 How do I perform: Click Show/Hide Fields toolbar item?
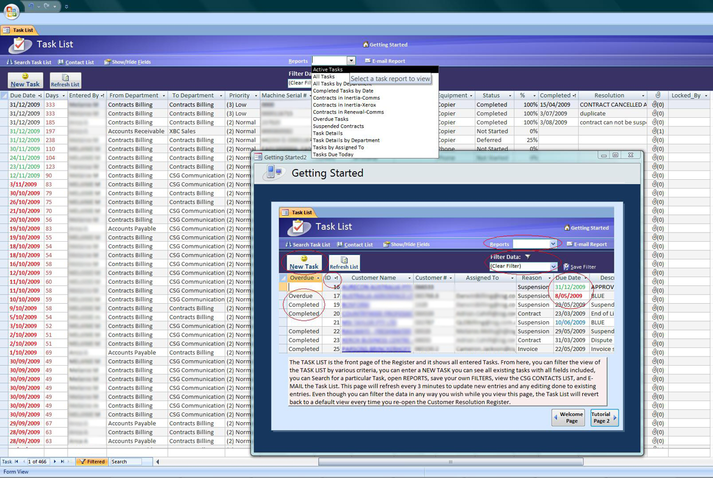click(127, 62)
